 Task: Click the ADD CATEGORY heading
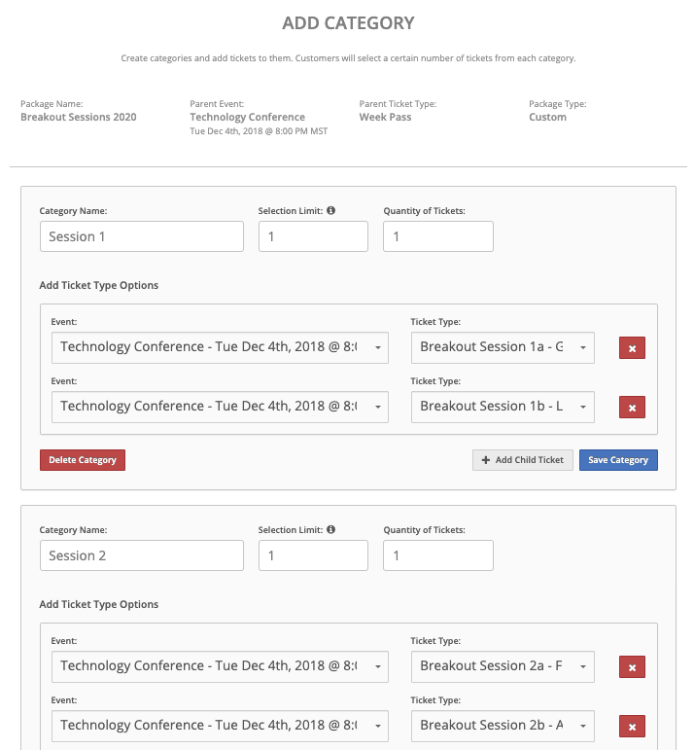coord(348,23)
